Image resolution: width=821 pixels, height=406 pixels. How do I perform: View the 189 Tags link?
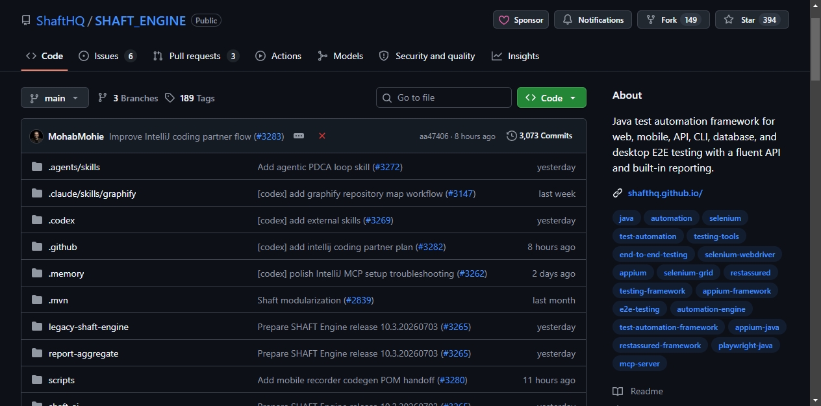click(x=190, y=97)
